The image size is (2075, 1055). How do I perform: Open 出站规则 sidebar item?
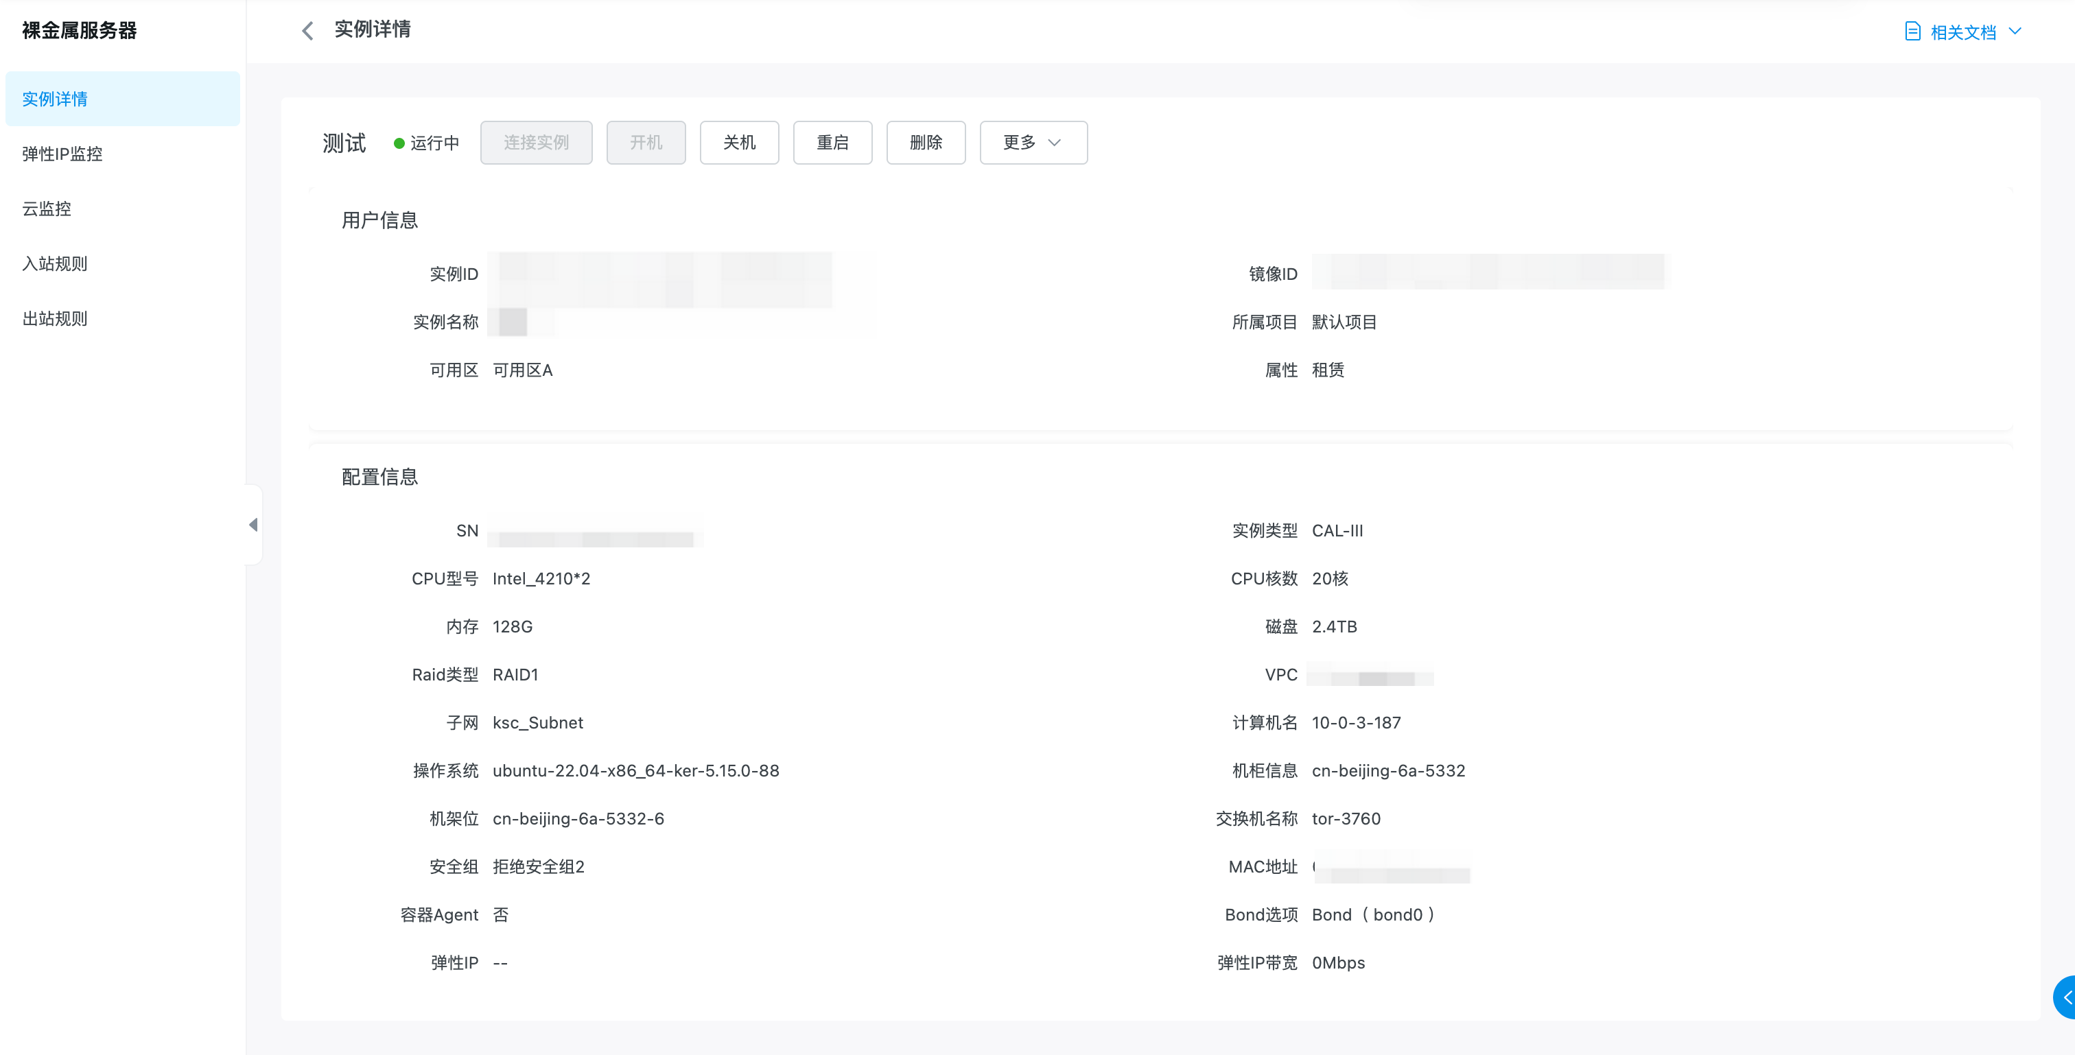55,318
